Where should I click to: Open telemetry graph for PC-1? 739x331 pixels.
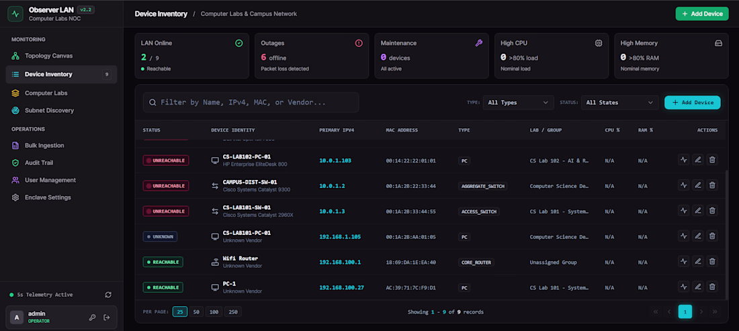[683, 287]
